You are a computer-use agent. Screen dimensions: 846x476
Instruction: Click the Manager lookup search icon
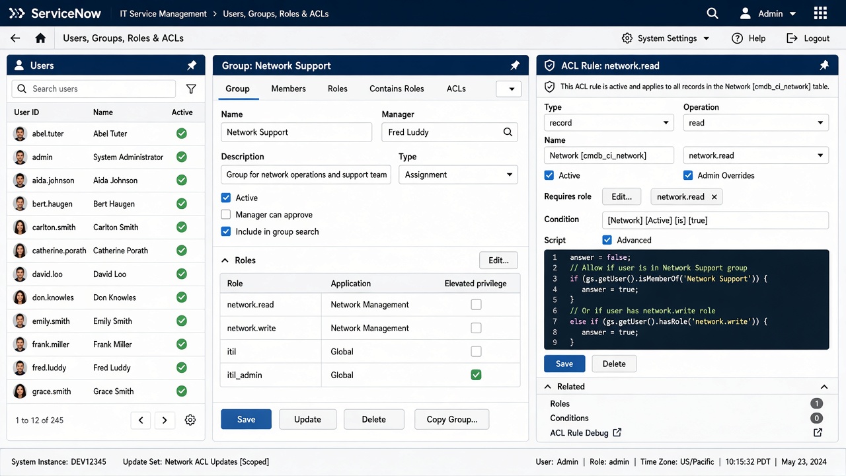508,132
